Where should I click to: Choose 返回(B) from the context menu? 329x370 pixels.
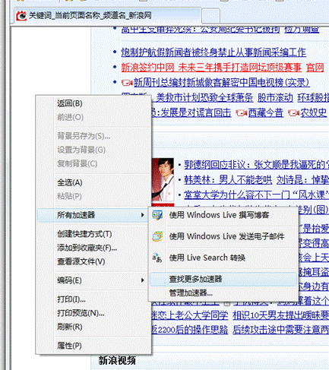pyautogui.click(x=70, y=103)
